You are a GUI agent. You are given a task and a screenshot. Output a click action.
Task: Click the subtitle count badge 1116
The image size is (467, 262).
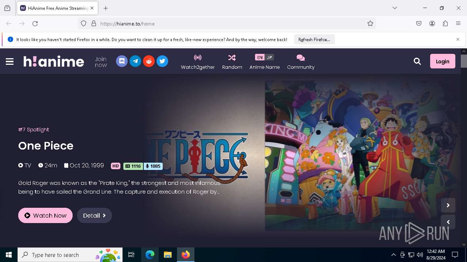(x=133, y=166)
